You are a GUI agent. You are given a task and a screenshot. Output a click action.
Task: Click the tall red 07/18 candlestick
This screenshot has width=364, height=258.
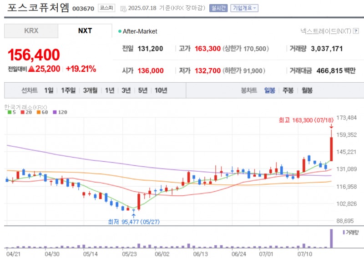coord(331,149)
